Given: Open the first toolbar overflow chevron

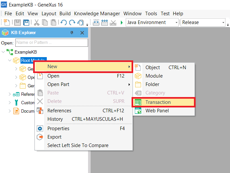Looking at the screenshot, I should coord(87,25).
